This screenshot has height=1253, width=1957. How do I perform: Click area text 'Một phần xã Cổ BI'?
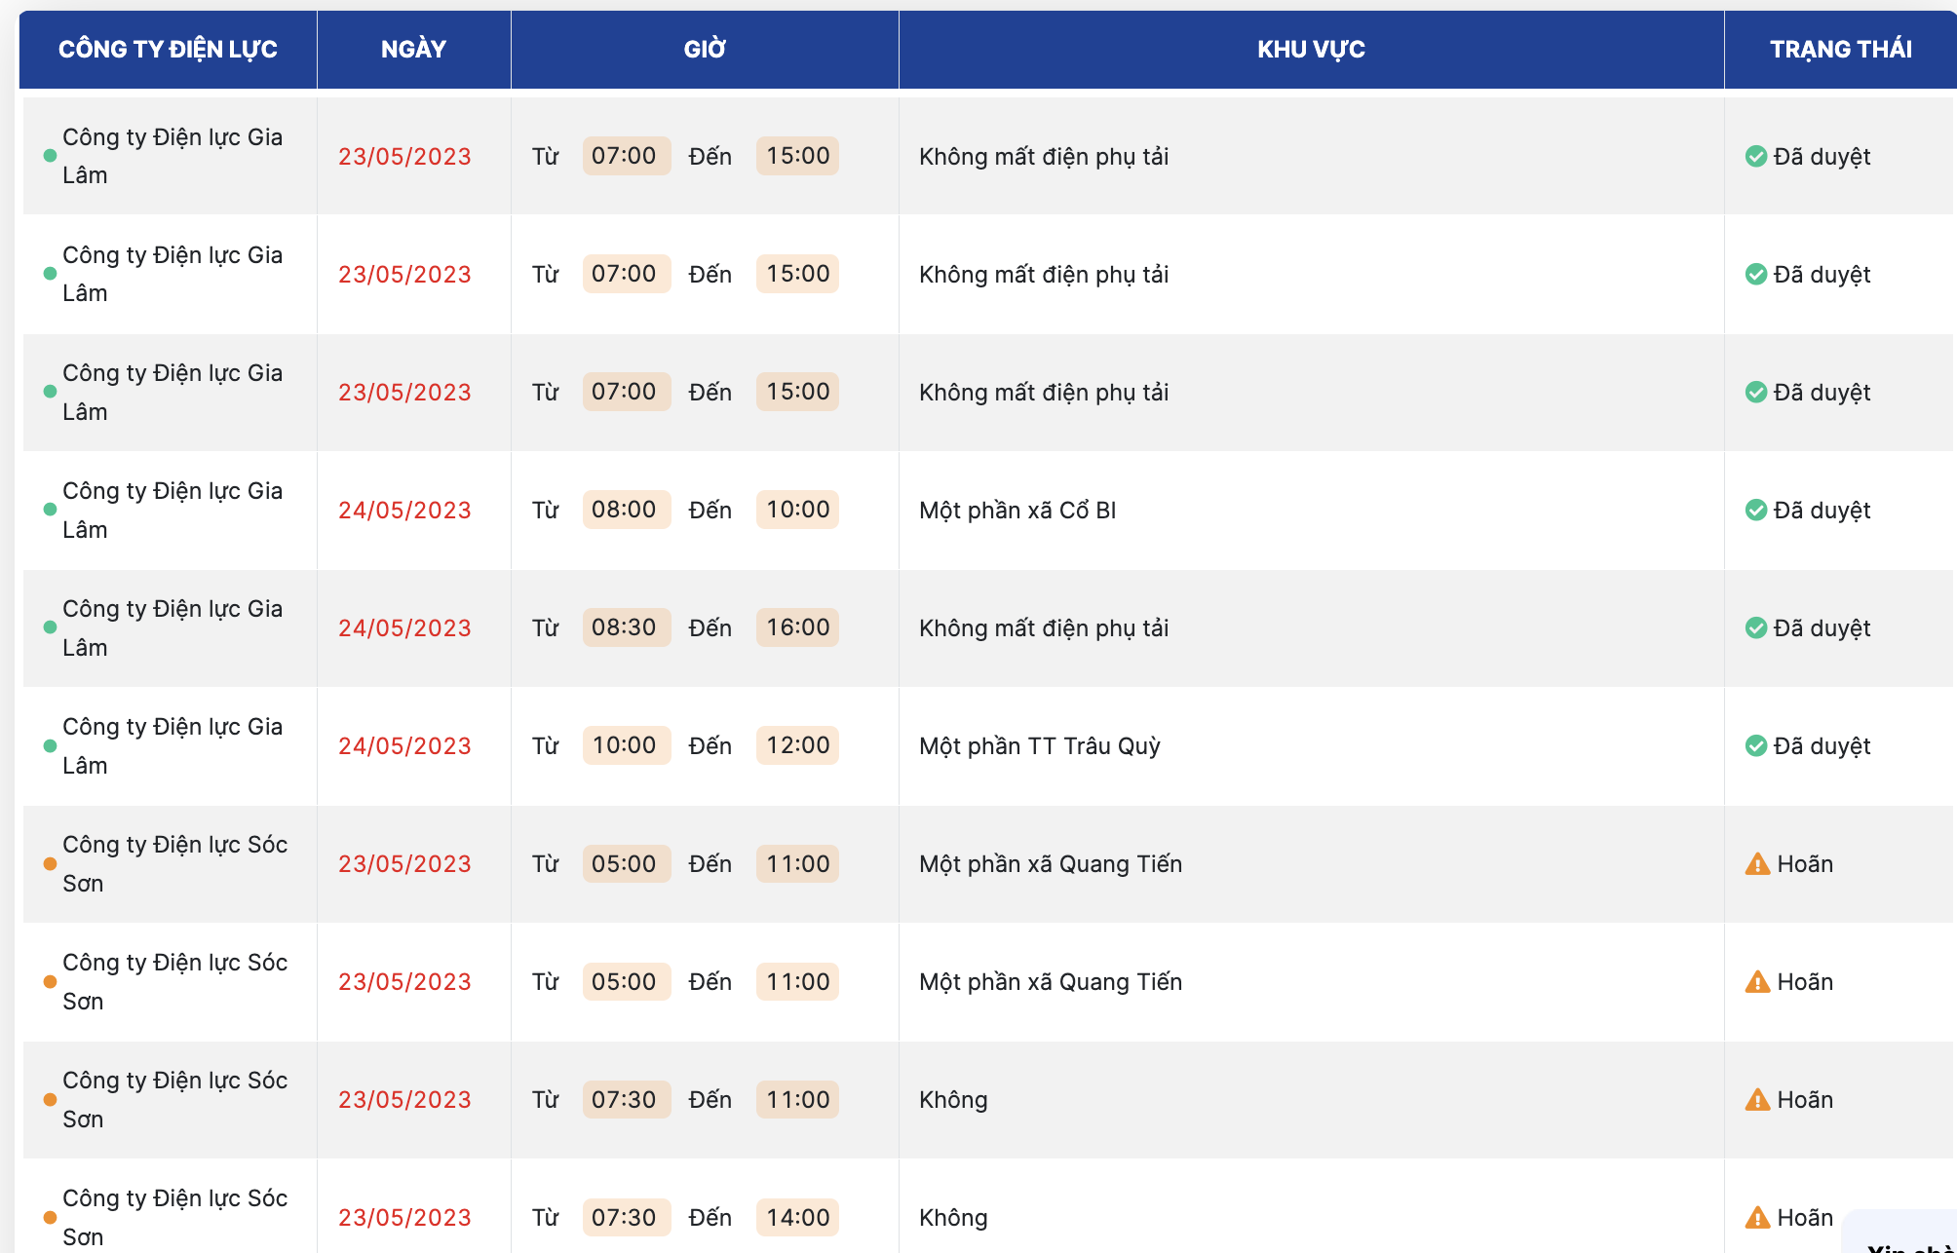[x=1017, y=511]
